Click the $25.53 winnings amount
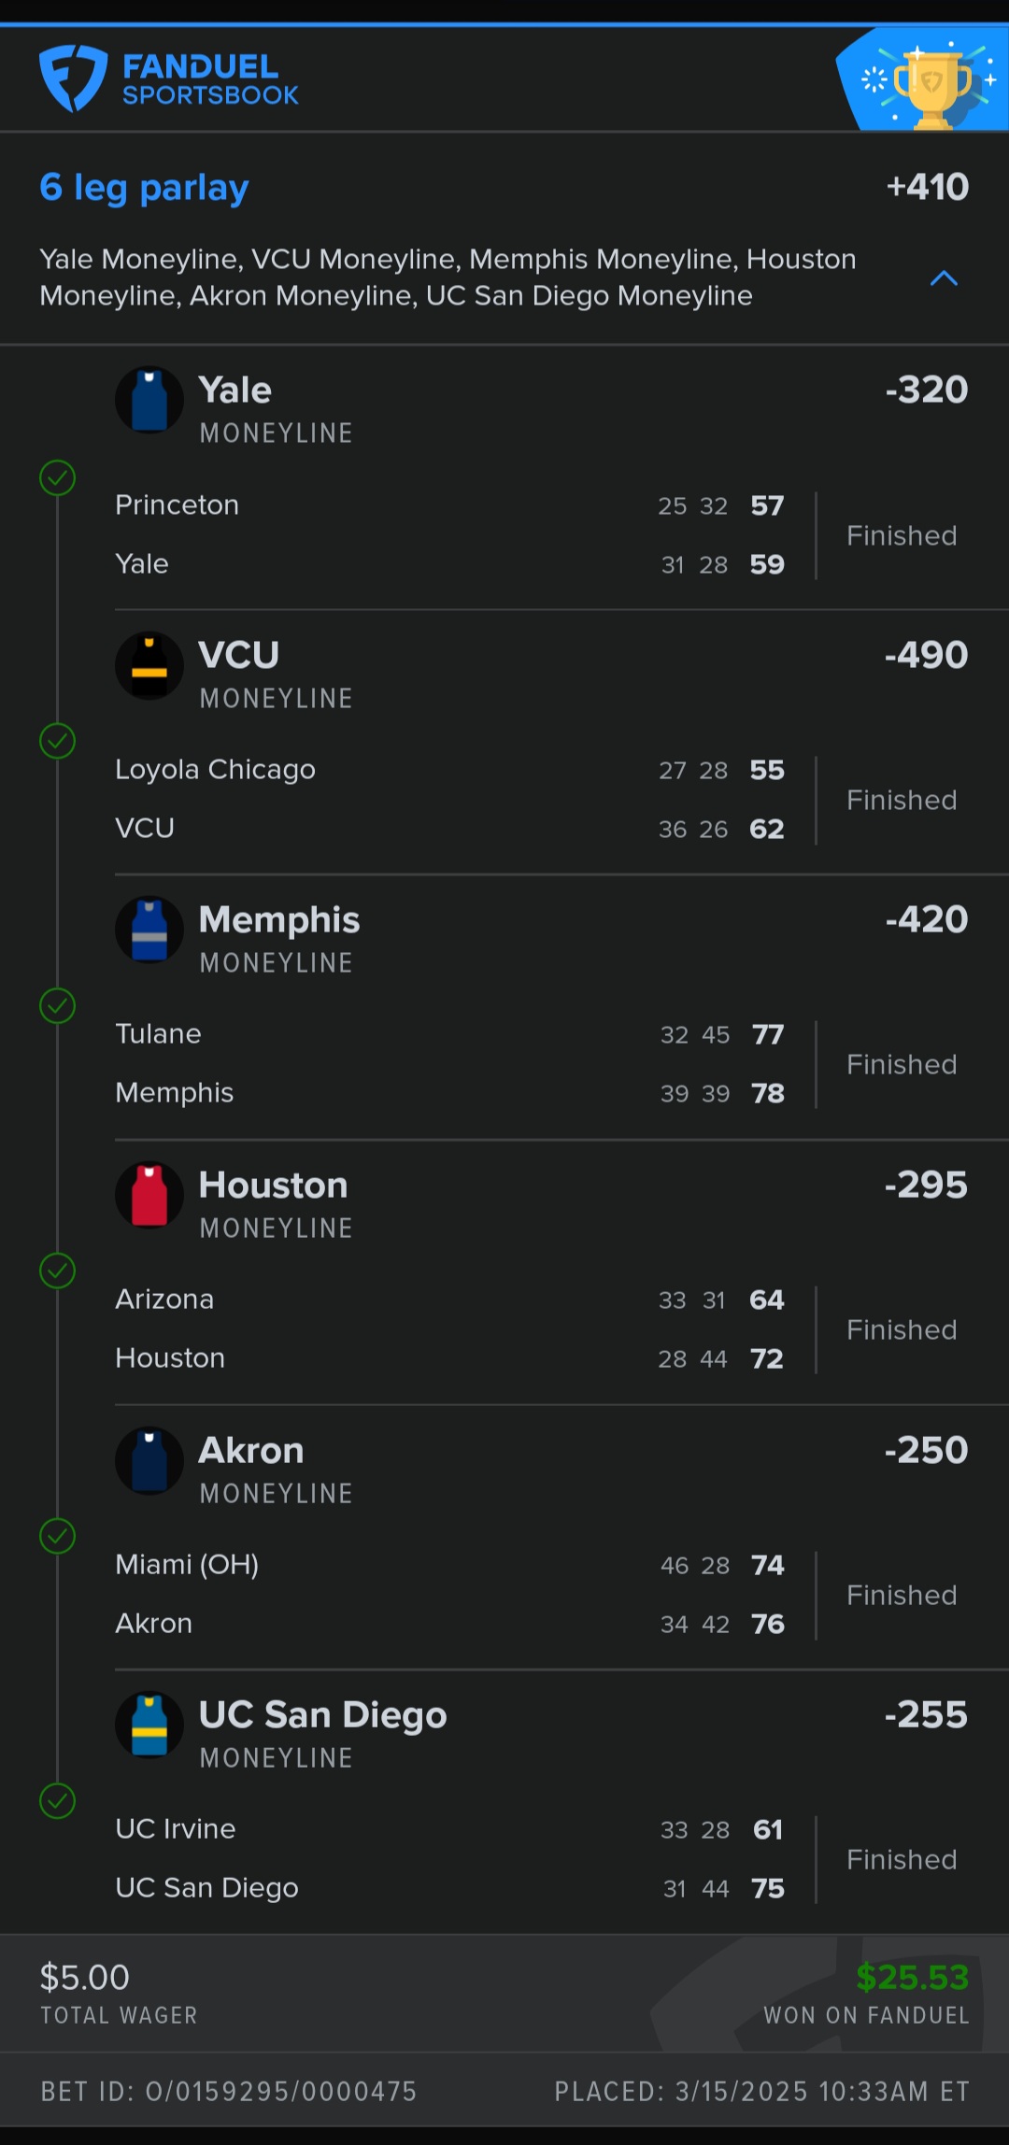The image size is (1009, 2145). [912, 1977]
